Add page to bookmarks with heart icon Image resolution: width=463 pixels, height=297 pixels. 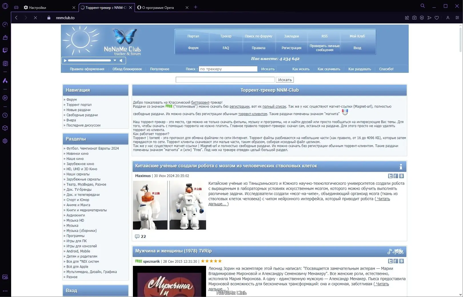pyautogui.click(x=437, y=18)
